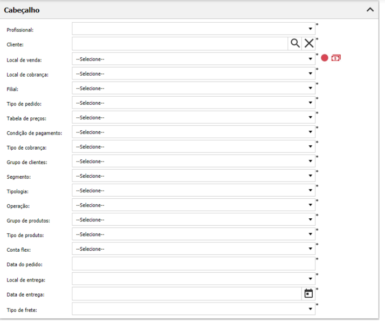Open the Local de venda dropdown
The image size is (385, 322).
click(x=194, y=59)
